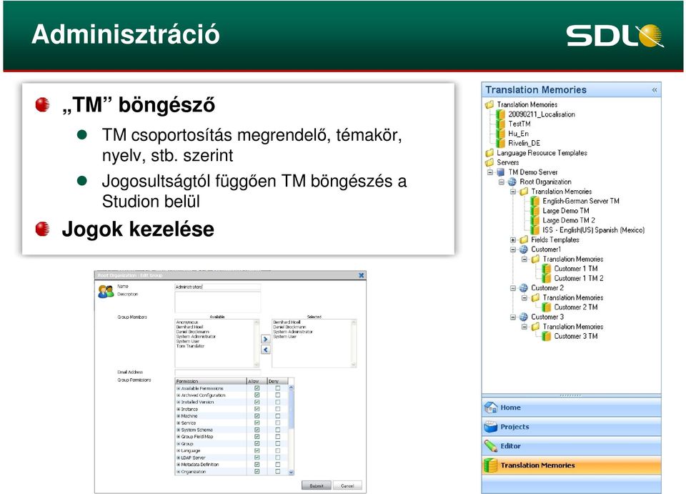Select Tom Translator in Available list
The height and width of the screenshot is (494, 686).
coord(190,346)
